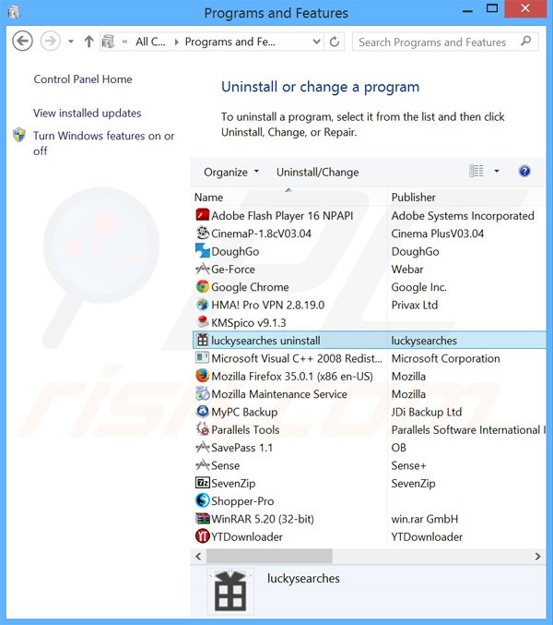
Task: Select the luckysearches uninstall entry text
Action: click(x=265, y=341)
